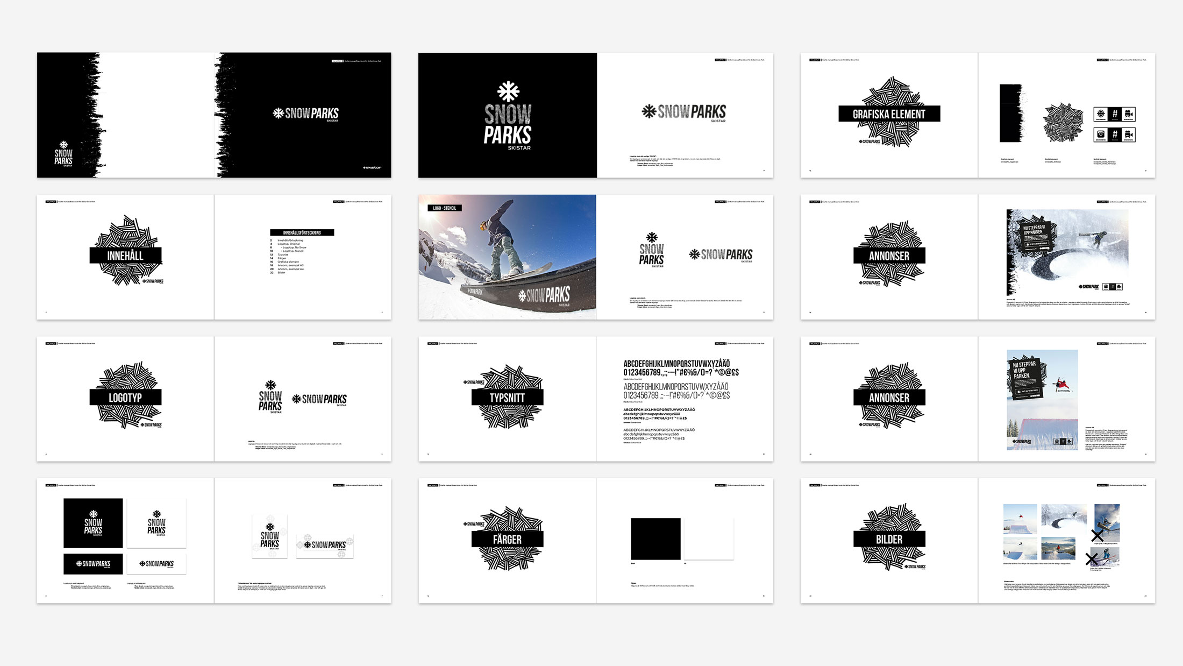Click the snowflake icon in the top media frame
Viewport: 1183px width, 666px height.
[x=1101, y=114]
